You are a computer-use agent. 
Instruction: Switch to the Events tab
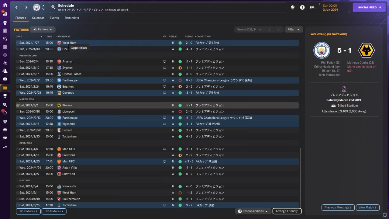click(54, 18)
